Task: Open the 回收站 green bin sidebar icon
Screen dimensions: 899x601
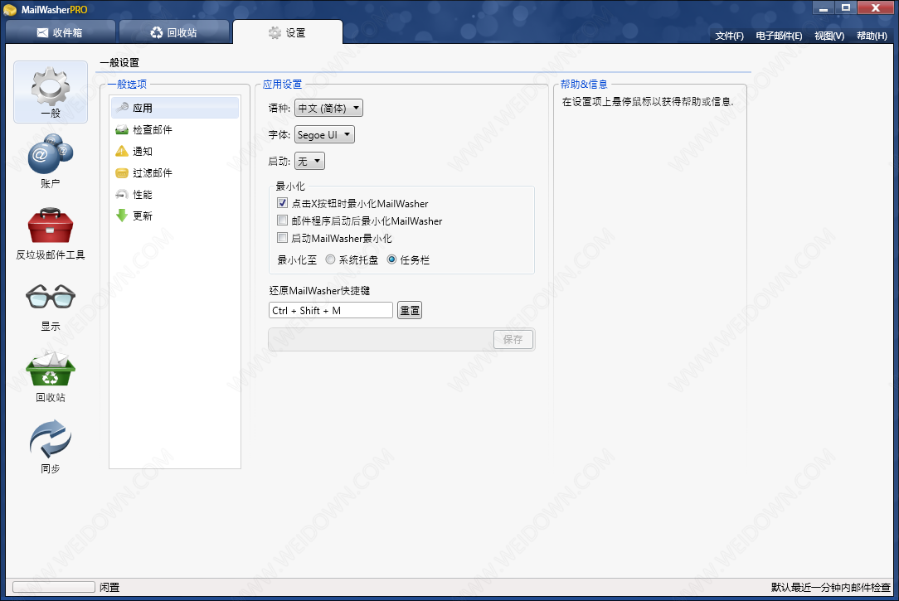Action: 51,368
